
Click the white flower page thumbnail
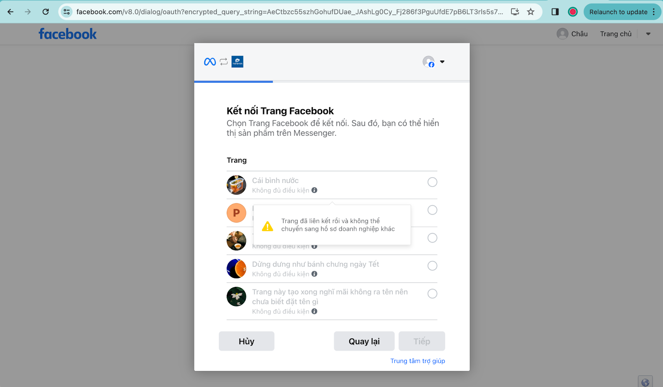click(x=237, y=297)
